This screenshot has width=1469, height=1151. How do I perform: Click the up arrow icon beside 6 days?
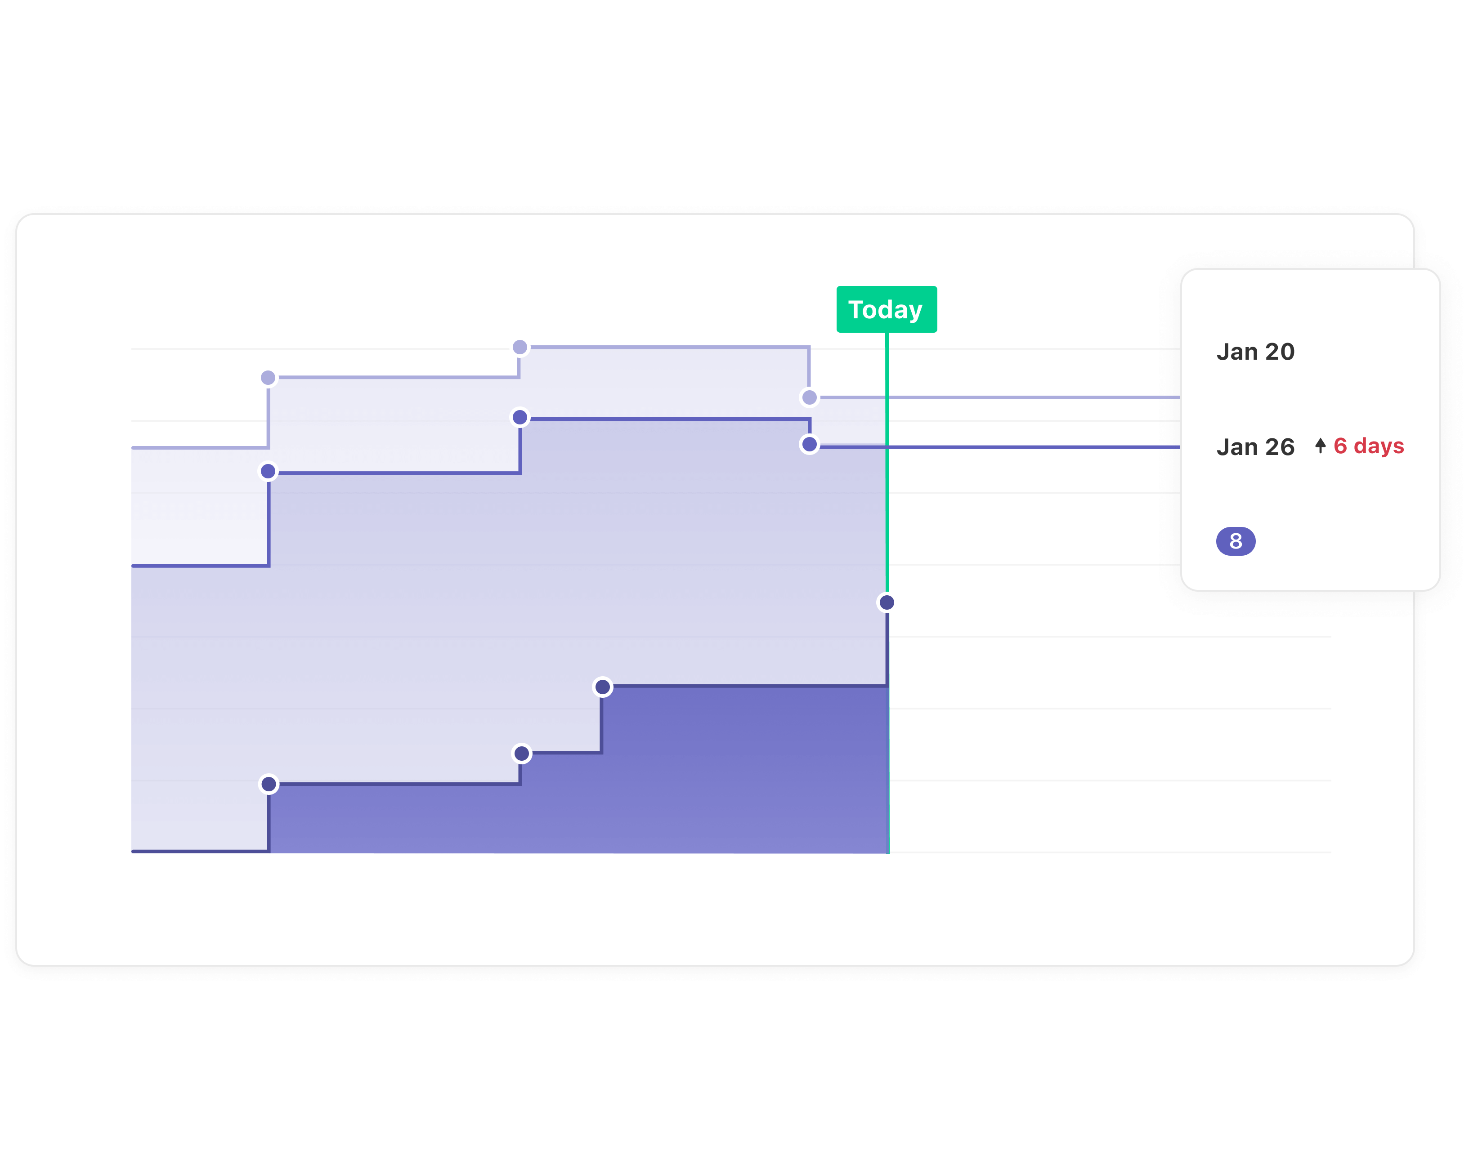coord(1320,446)
